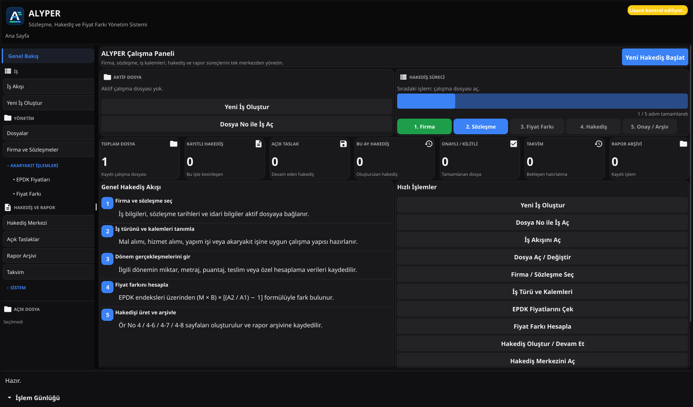Click the İş Akışını Aç quick action

(x=542, y=240)
